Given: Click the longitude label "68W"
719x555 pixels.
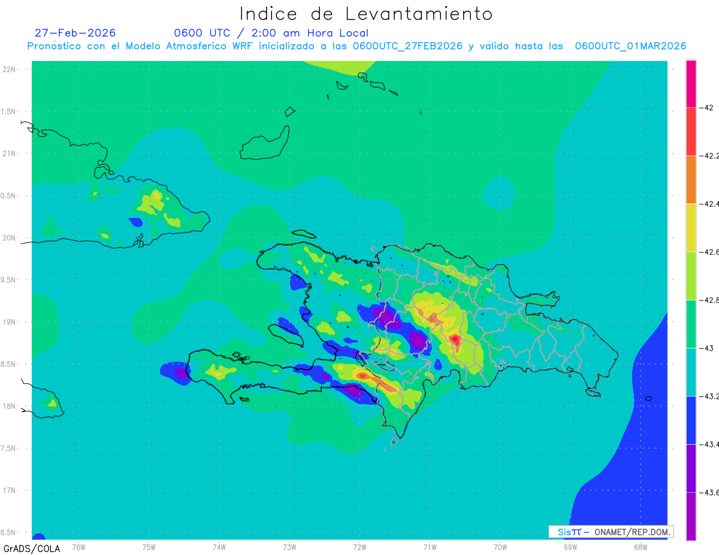Looking at the screenshot, I should click(641, 547).
